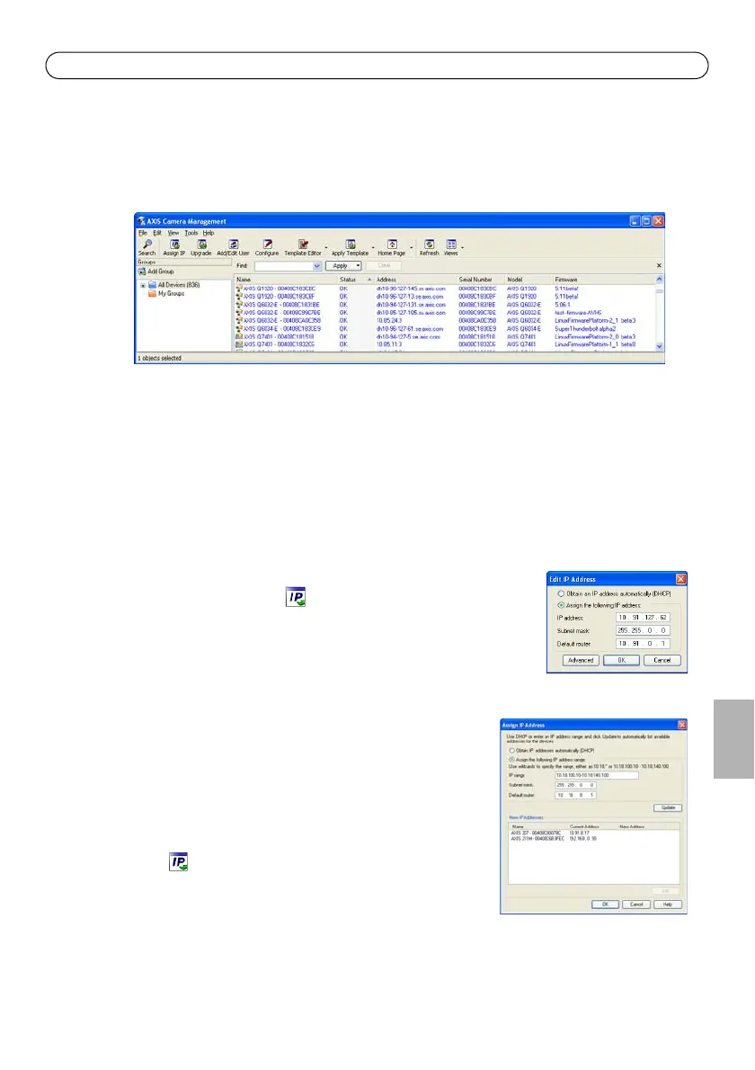Click the Advanced button in Edit IP Address
This screenshot has height=1070, width=755.
pyautogui.click(x=581, y=661)
